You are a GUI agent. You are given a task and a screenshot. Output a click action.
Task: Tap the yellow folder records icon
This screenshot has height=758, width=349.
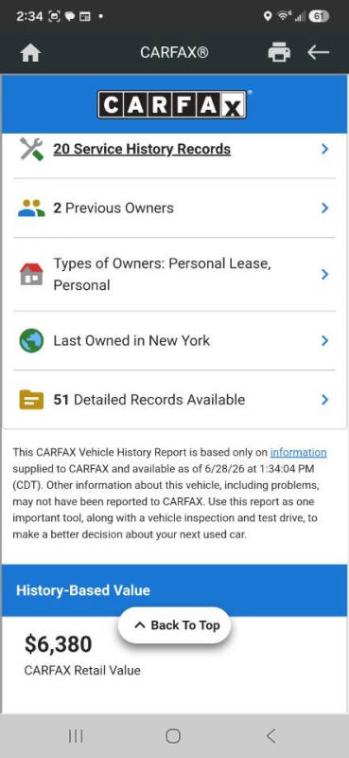pos(31,400)
